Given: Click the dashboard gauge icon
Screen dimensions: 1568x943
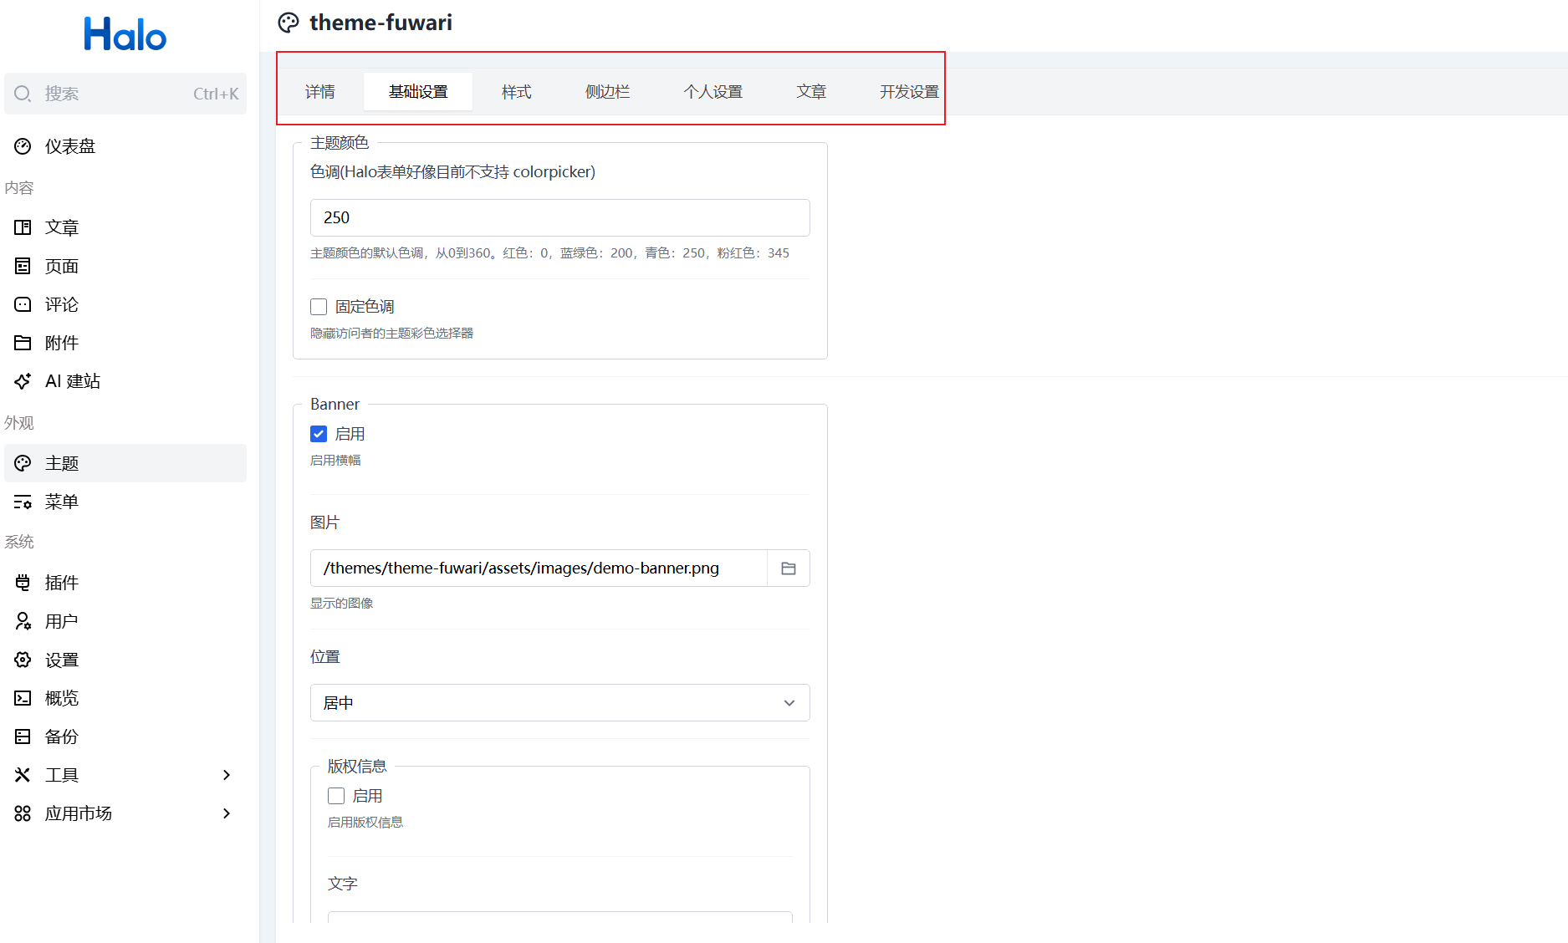Looking at the screenshot, I should click(23, 146).
